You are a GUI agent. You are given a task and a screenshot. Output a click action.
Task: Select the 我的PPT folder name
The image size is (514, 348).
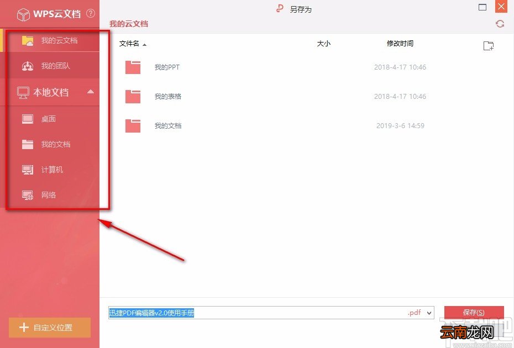[x=167, y=67]
